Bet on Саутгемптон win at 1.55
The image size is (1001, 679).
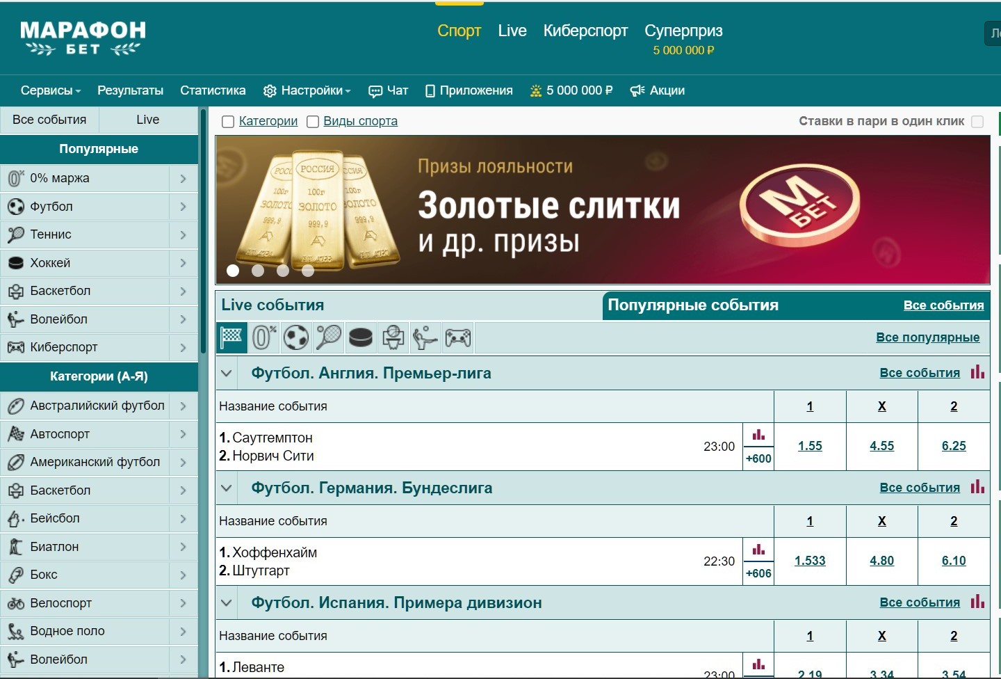click(810, 446)
